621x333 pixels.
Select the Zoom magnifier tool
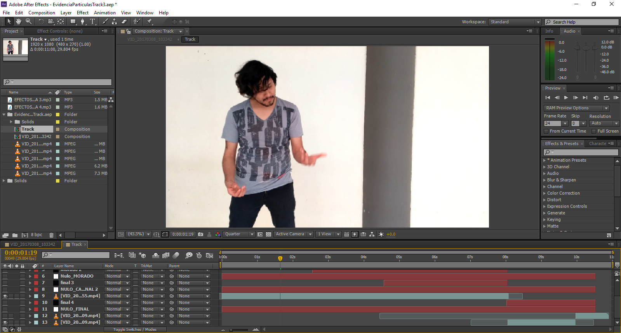[28, 22]
